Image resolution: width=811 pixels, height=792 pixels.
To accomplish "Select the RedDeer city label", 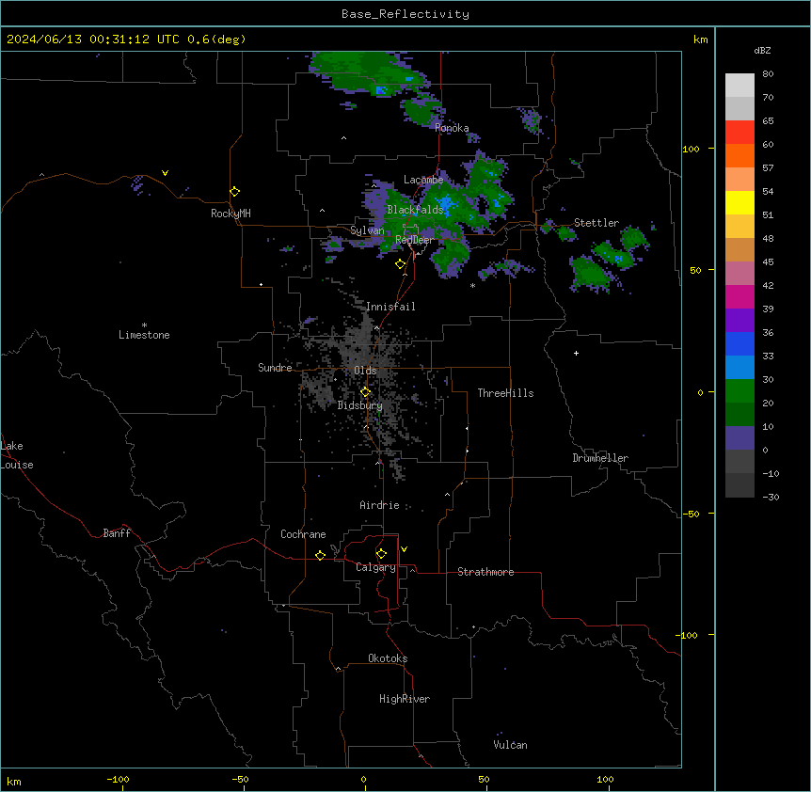I will point(414,240).
